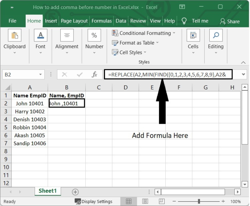
Task: Open Display Settings in status bar
Action: (x=94, y=201)
